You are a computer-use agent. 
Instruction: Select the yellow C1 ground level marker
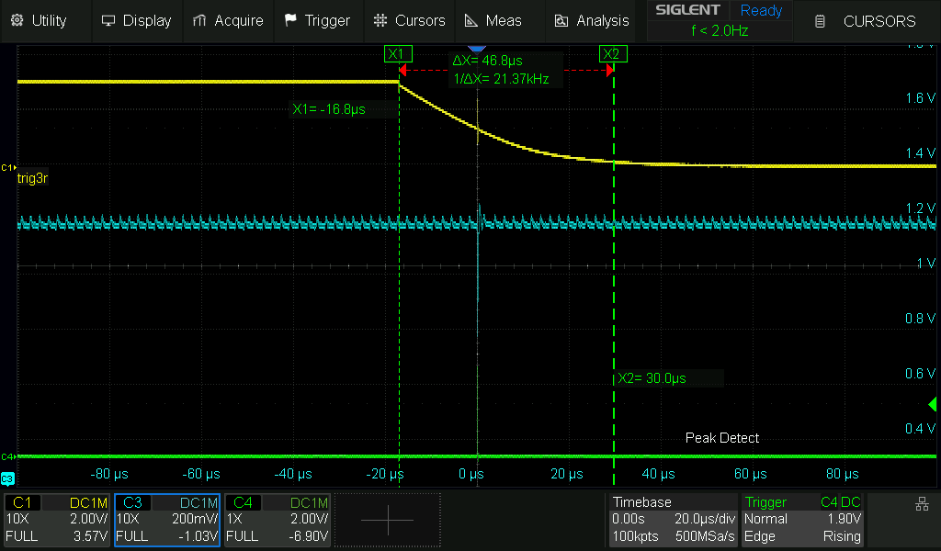pos(6,167)
